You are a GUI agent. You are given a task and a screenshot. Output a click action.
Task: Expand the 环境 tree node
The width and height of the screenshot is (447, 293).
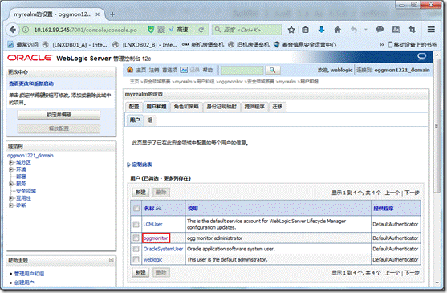pos(10,169)
